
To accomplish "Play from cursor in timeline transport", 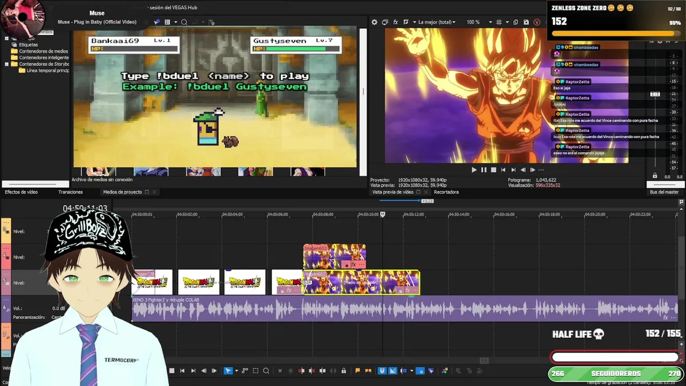I will [214, 370].
